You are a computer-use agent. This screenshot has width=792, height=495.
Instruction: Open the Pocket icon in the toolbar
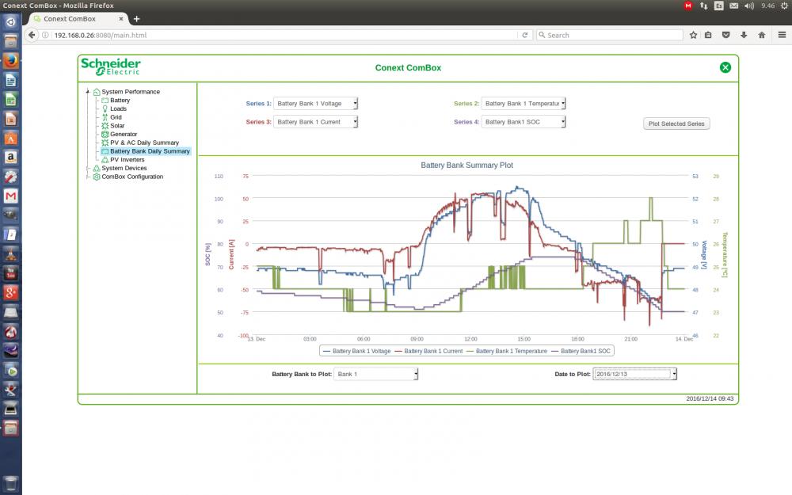click(x=725, y=35)
